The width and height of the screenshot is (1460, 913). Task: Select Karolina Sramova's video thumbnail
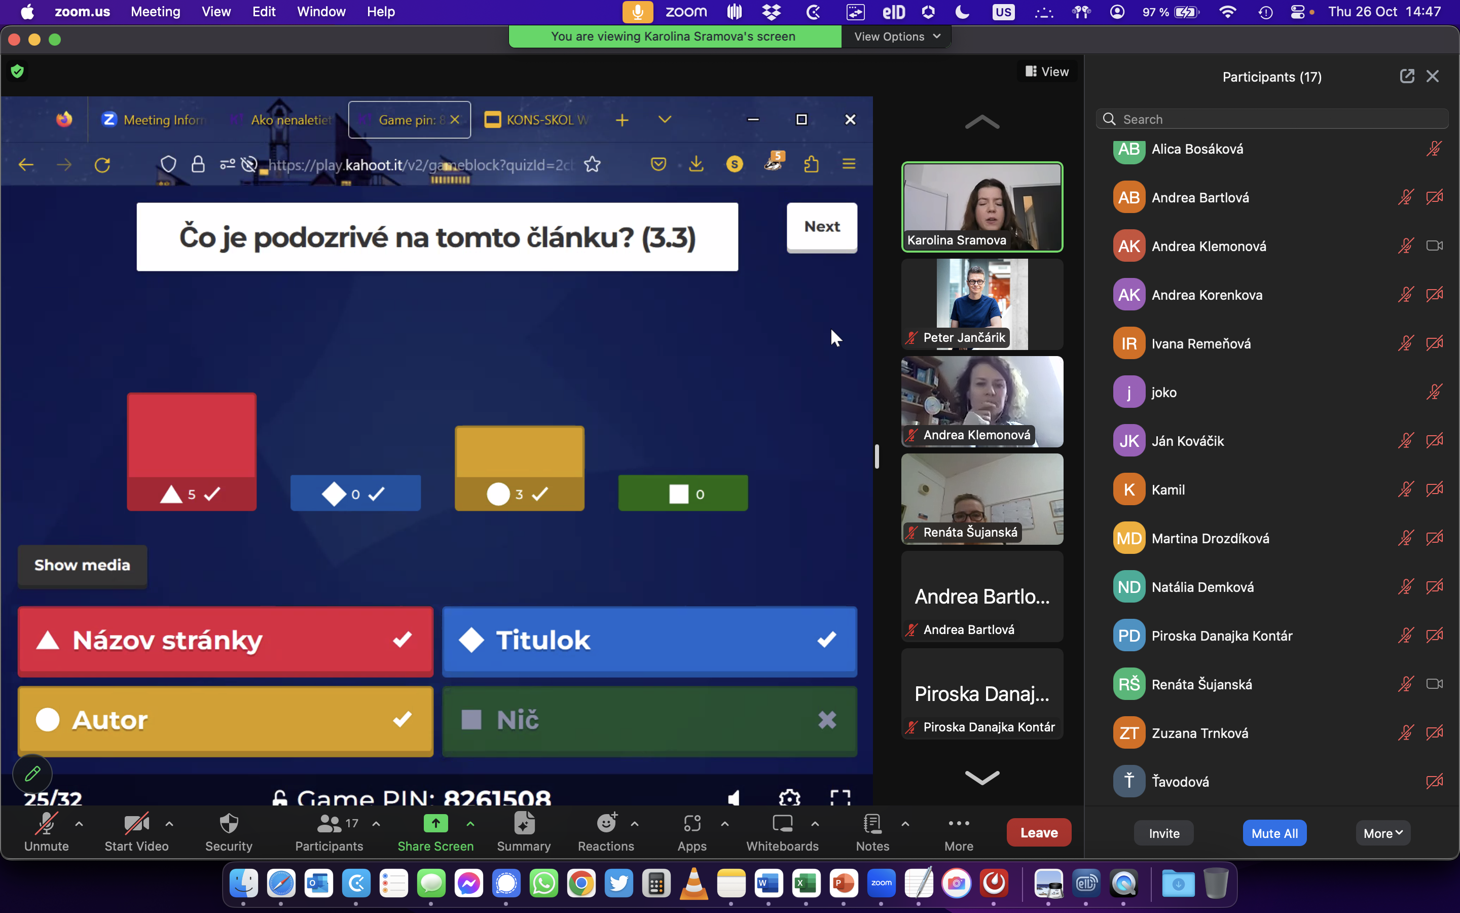pyautogui.click(x=982, y=206)
